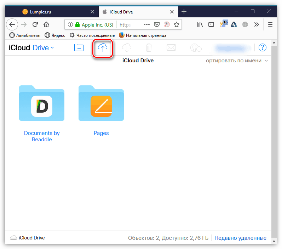This screenshot has height=249, width=282.
Task: Click the email envelope icon
Action: (171, 48)
